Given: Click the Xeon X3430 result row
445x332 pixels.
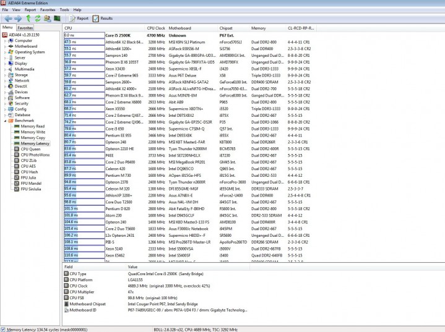Looking at the screenshot, I should point(189,69).
